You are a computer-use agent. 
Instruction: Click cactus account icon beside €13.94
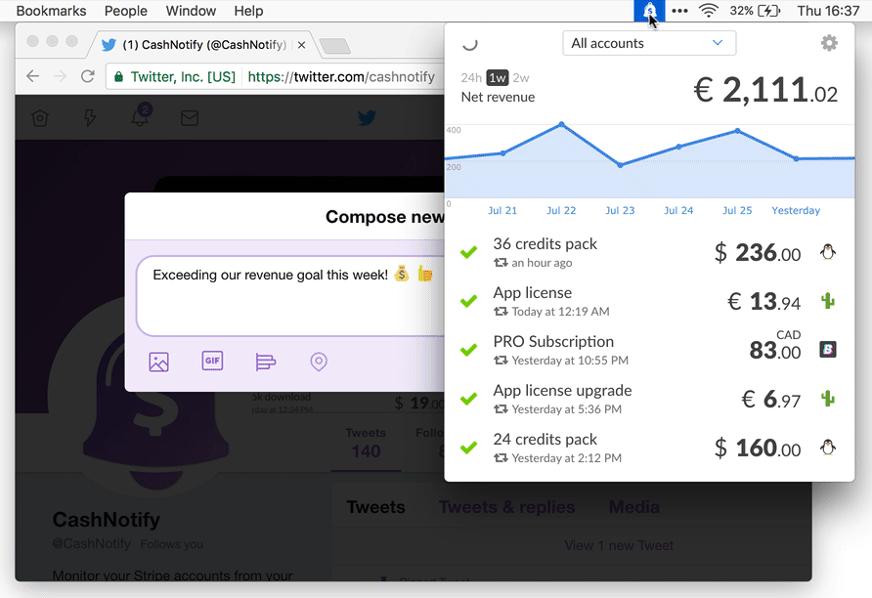[827, 301]
